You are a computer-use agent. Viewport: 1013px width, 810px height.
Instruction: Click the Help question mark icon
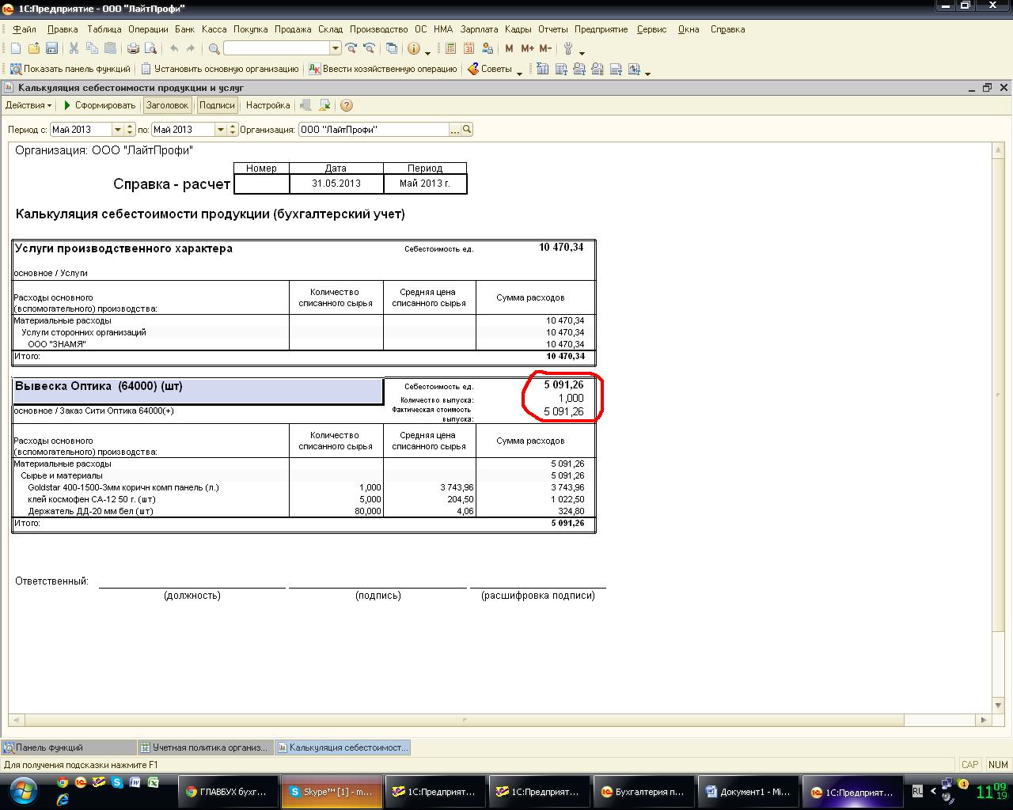(x=347, y=105)
